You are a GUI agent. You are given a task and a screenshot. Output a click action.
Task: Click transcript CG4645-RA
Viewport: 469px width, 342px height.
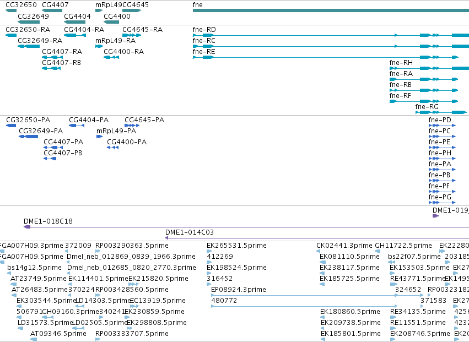click(142, 30)
